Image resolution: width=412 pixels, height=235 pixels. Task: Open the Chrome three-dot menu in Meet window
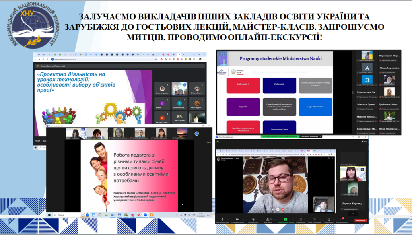[204, 60]
